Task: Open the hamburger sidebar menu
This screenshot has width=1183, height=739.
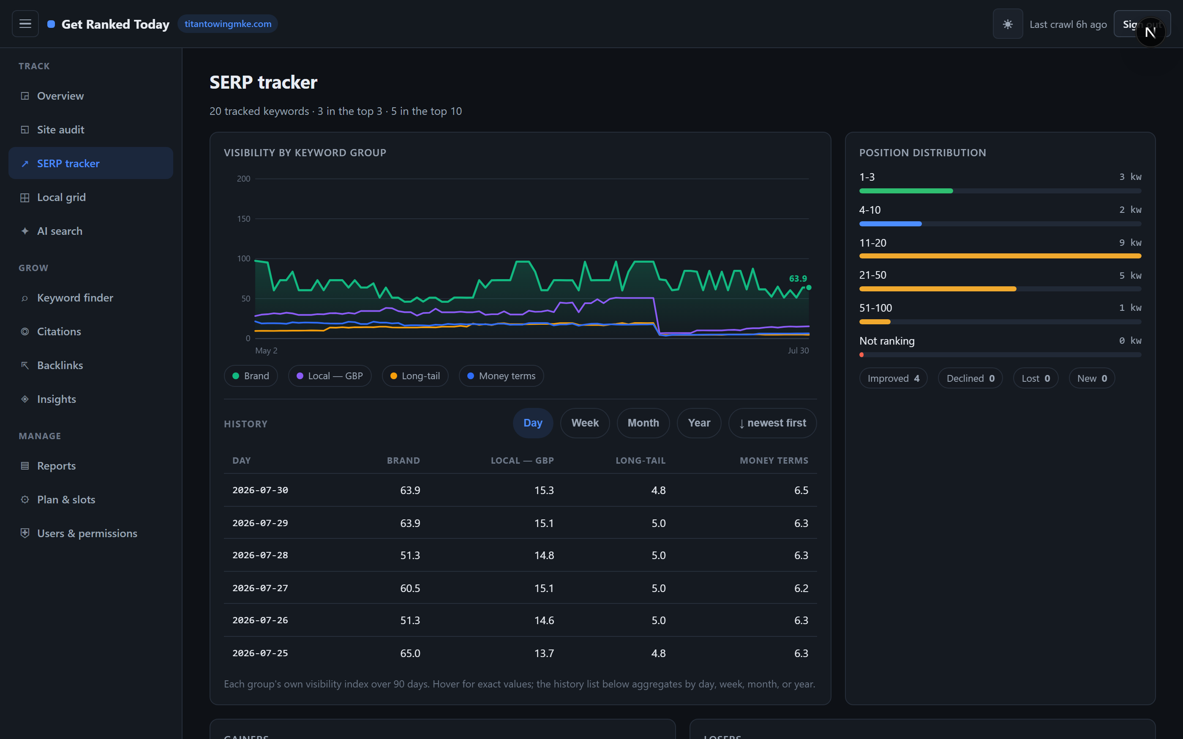Action: click(x=25, y=24)
